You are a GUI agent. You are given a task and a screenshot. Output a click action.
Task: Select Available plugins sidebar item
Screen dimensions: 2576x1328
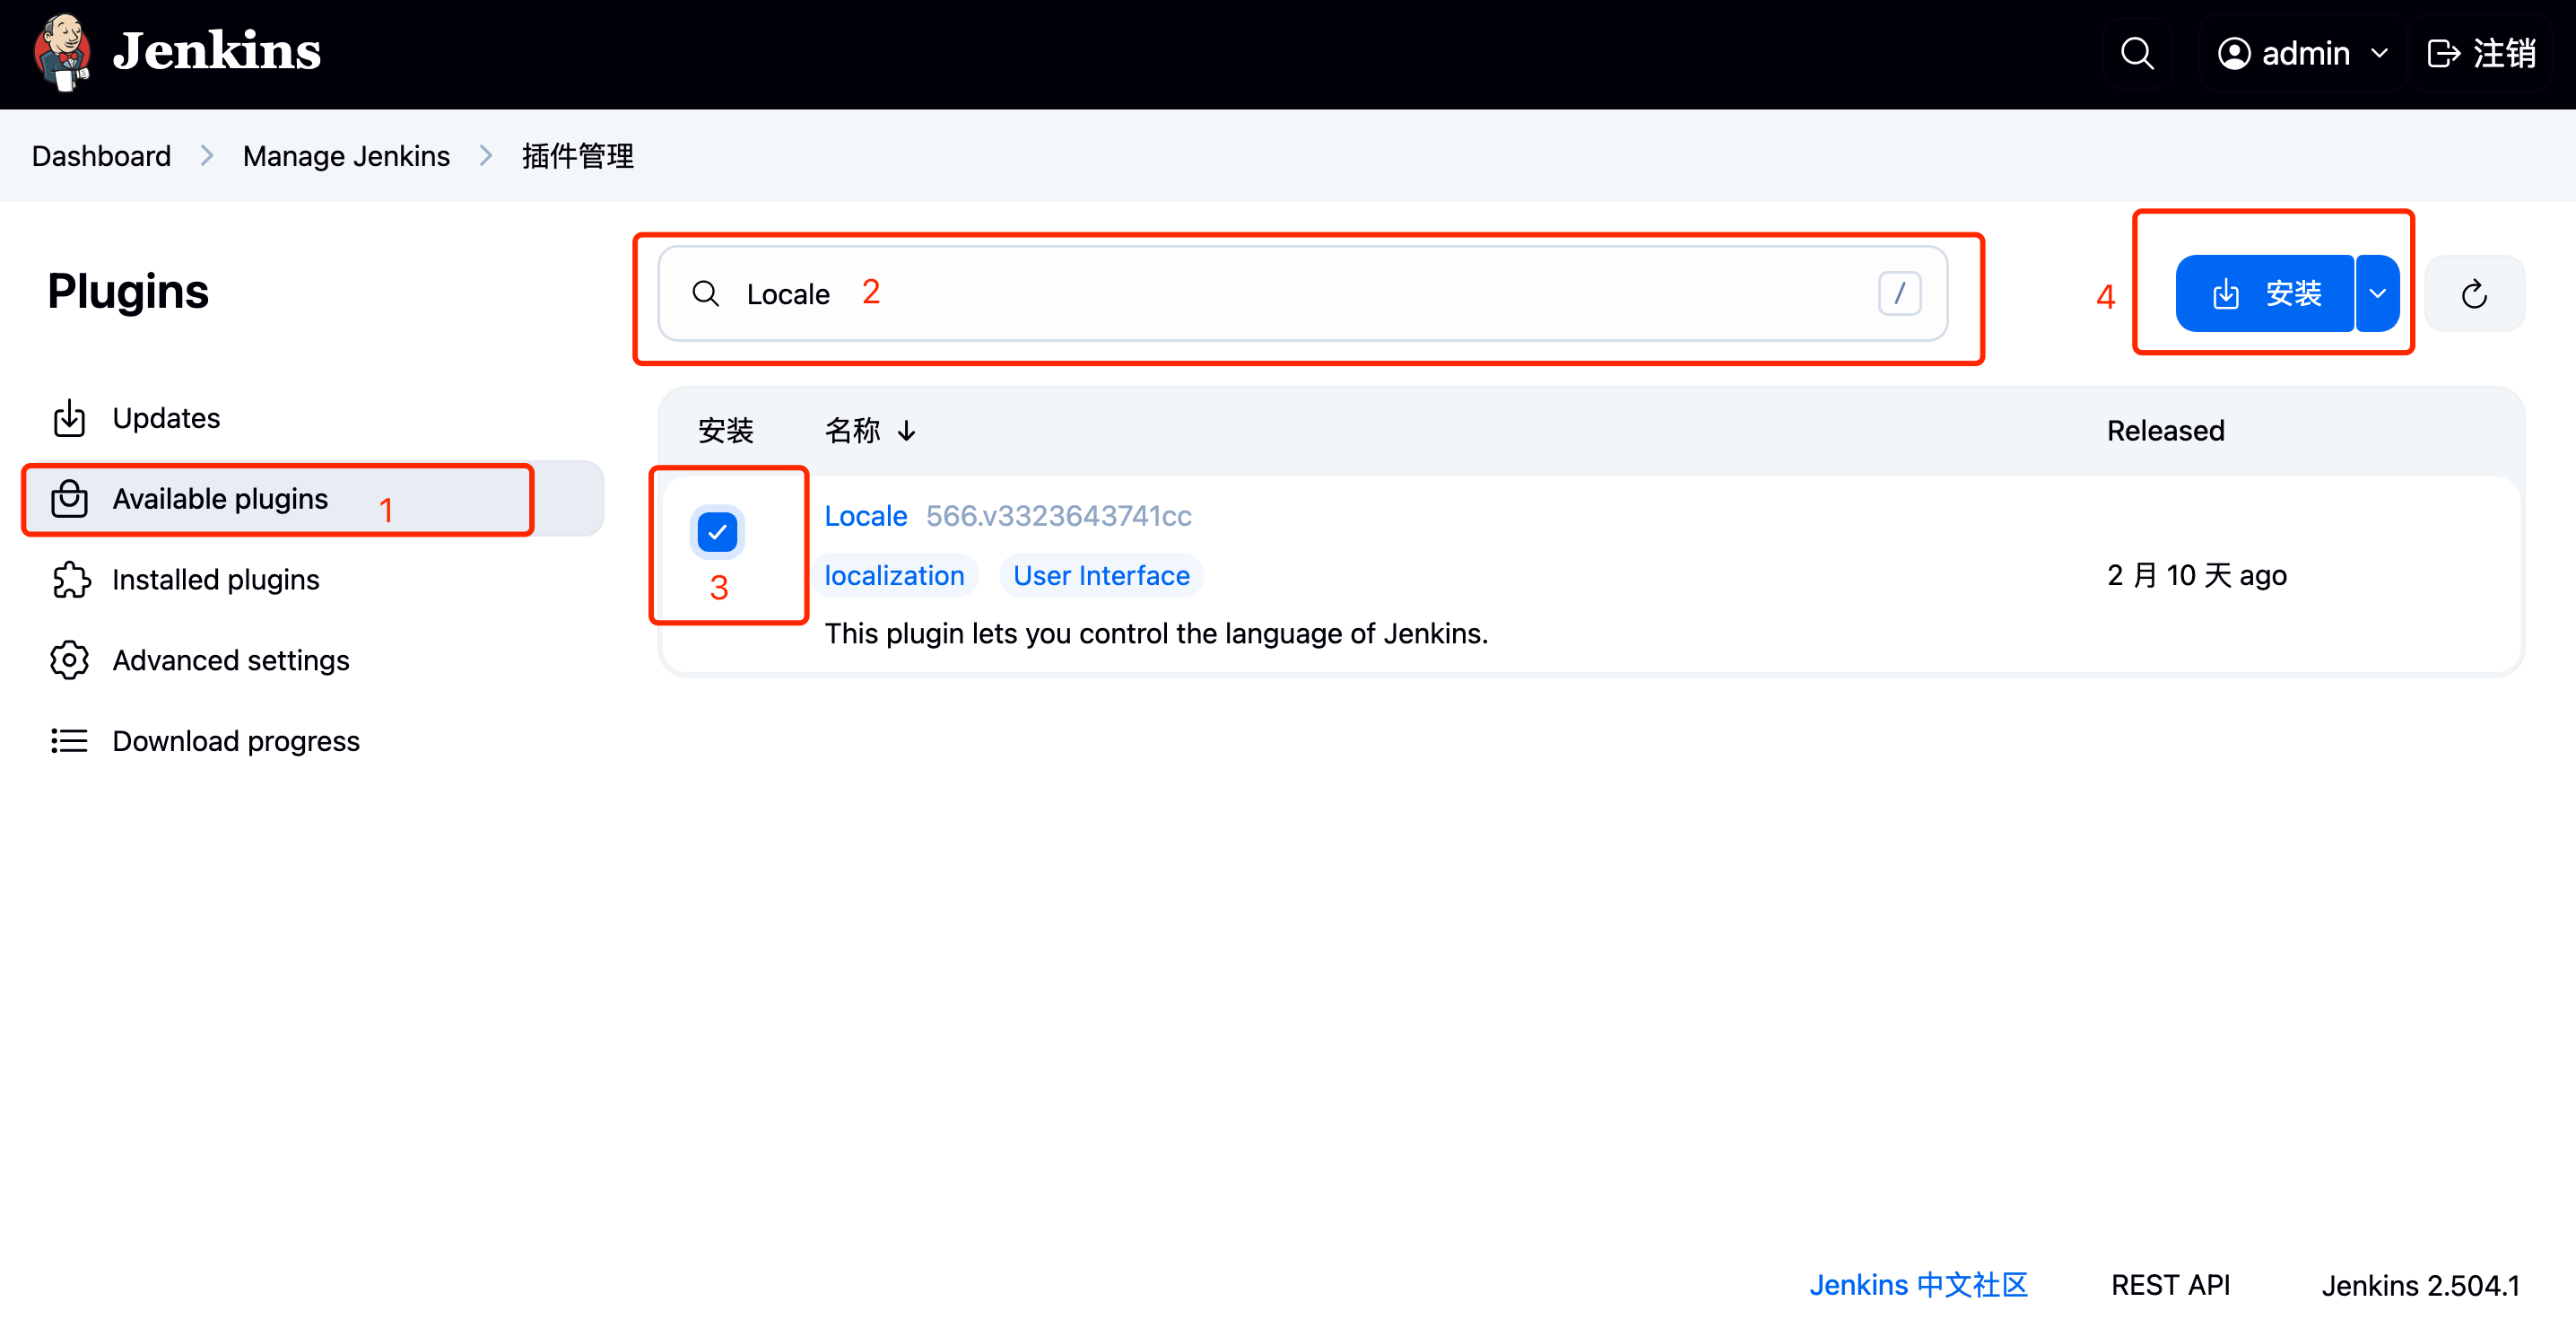(x=220, y=498)
